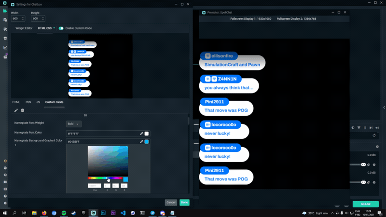Click the second mixer volume slider handle
Image resolution: width=386 pixels, height=217 pixels.
[x=363, y=182]
